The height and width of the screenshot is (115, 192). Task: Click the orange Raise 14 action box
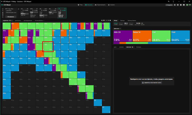click(x=142, y=36)
